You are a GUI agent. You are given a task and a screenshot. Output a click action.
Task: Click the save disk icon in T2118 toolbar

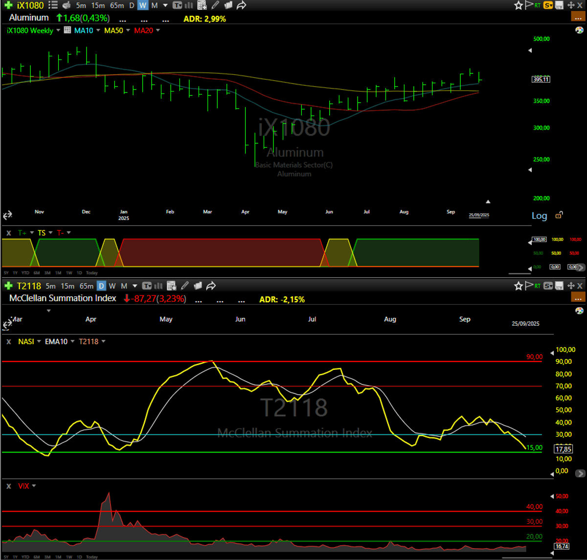[559, 286]
